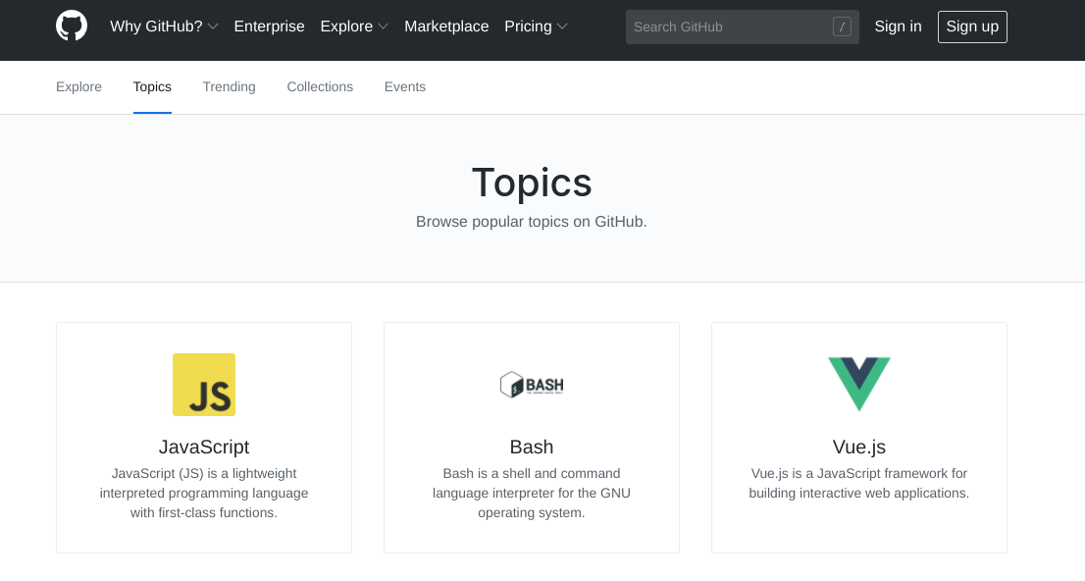Click the GitHub Octocat logo

tap(72, 26)
